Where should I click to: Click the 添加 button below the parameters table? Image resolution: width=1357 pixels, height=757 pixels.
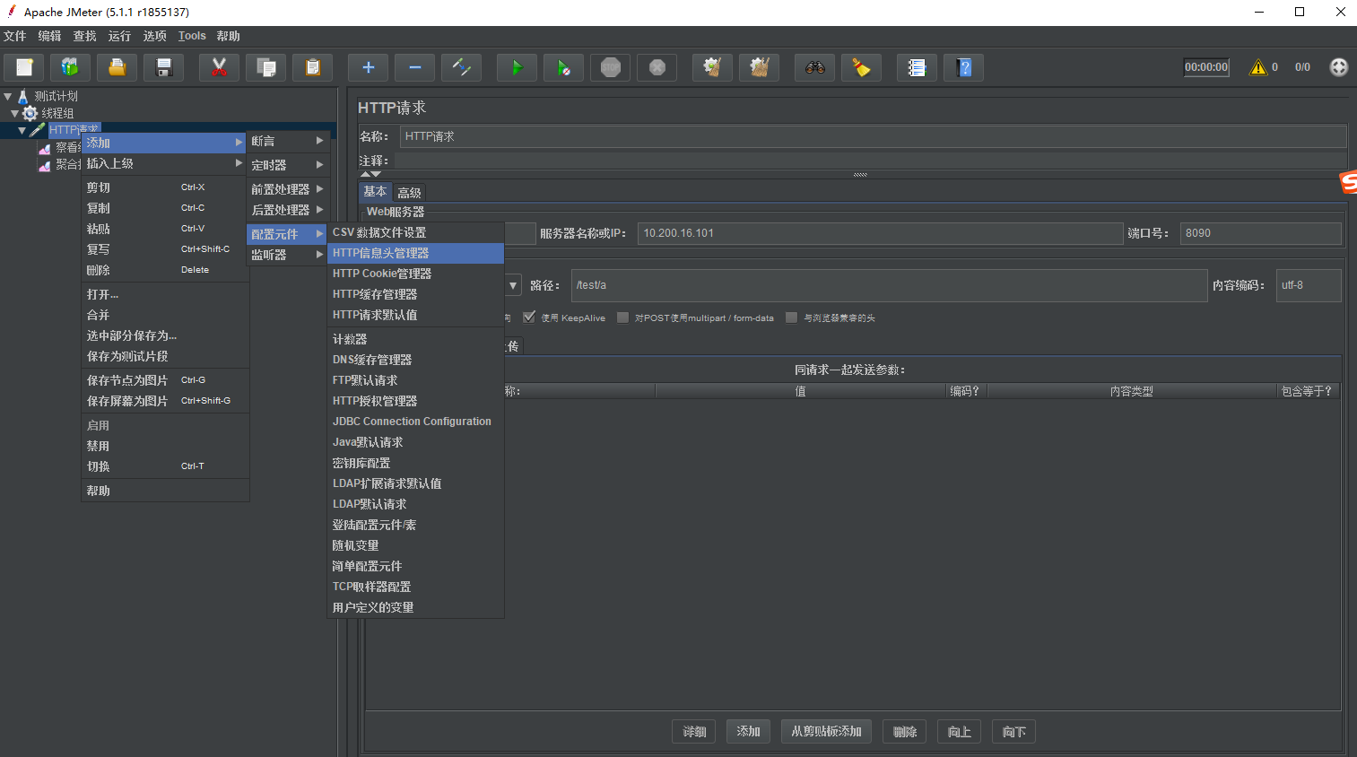[x=748, y=732]
